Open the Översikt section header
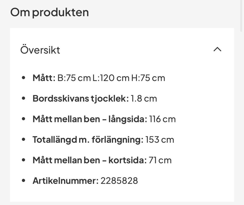The width and height of the screenshot is (244, 205). tap(40, 50)
